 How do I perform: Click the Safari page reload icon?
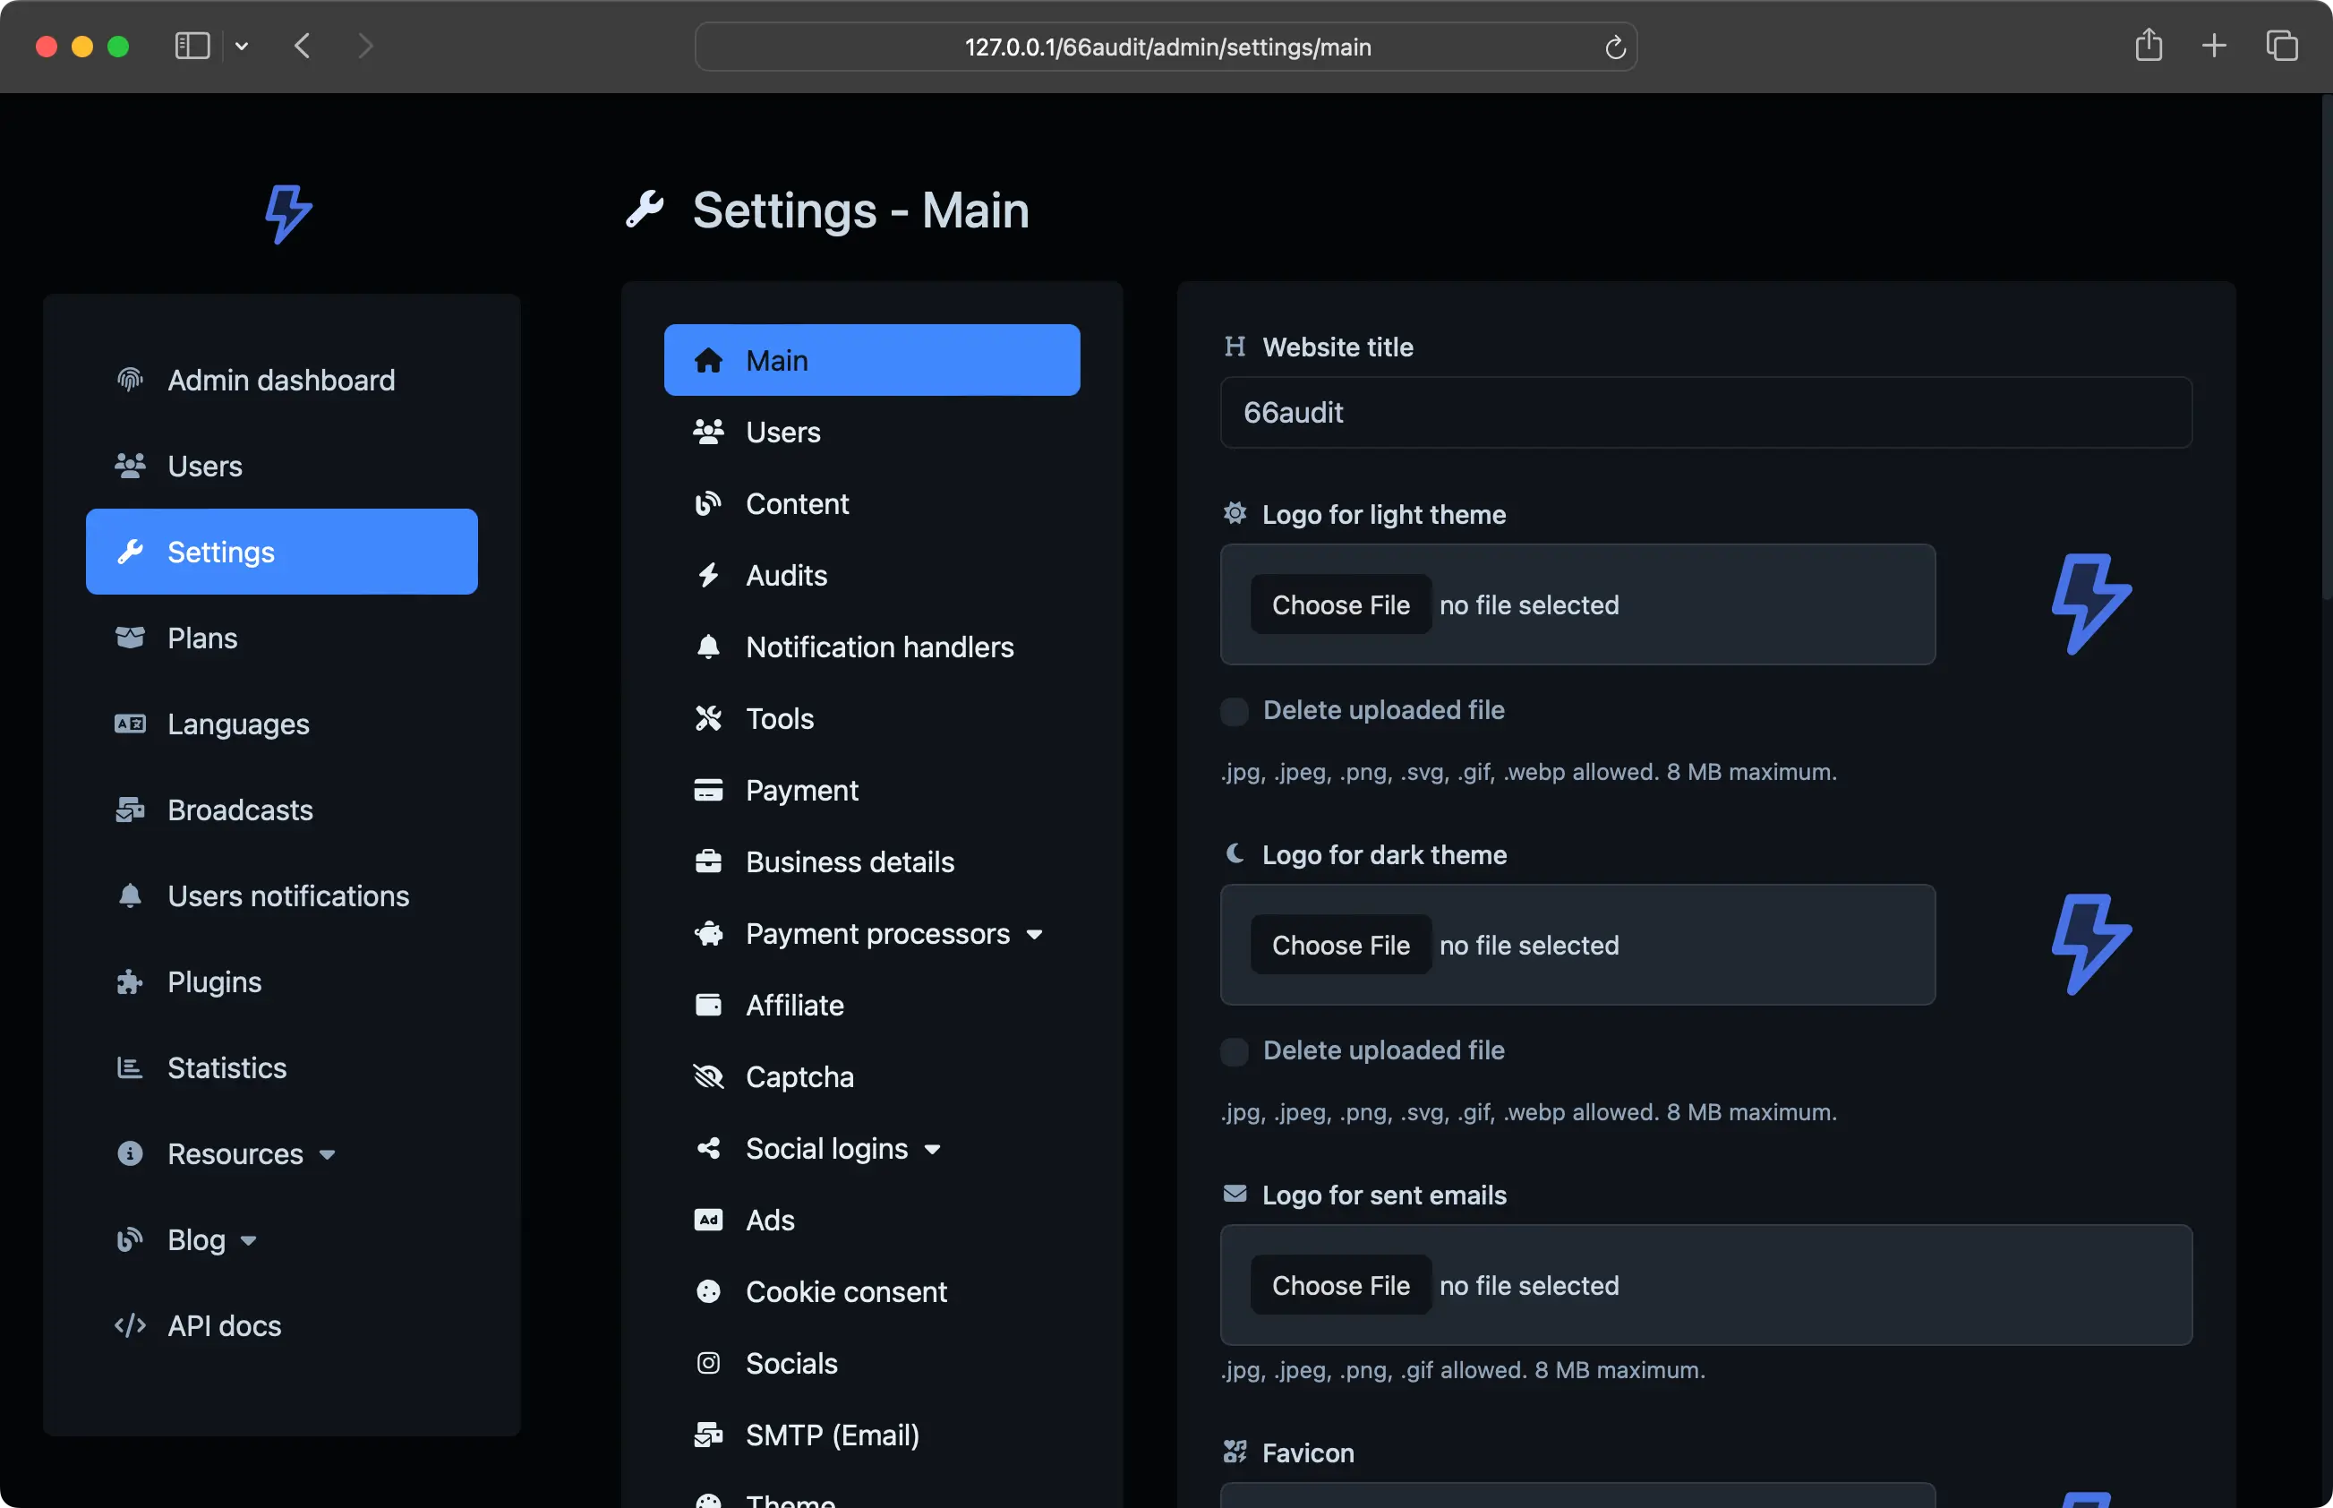pos(1615,47)
